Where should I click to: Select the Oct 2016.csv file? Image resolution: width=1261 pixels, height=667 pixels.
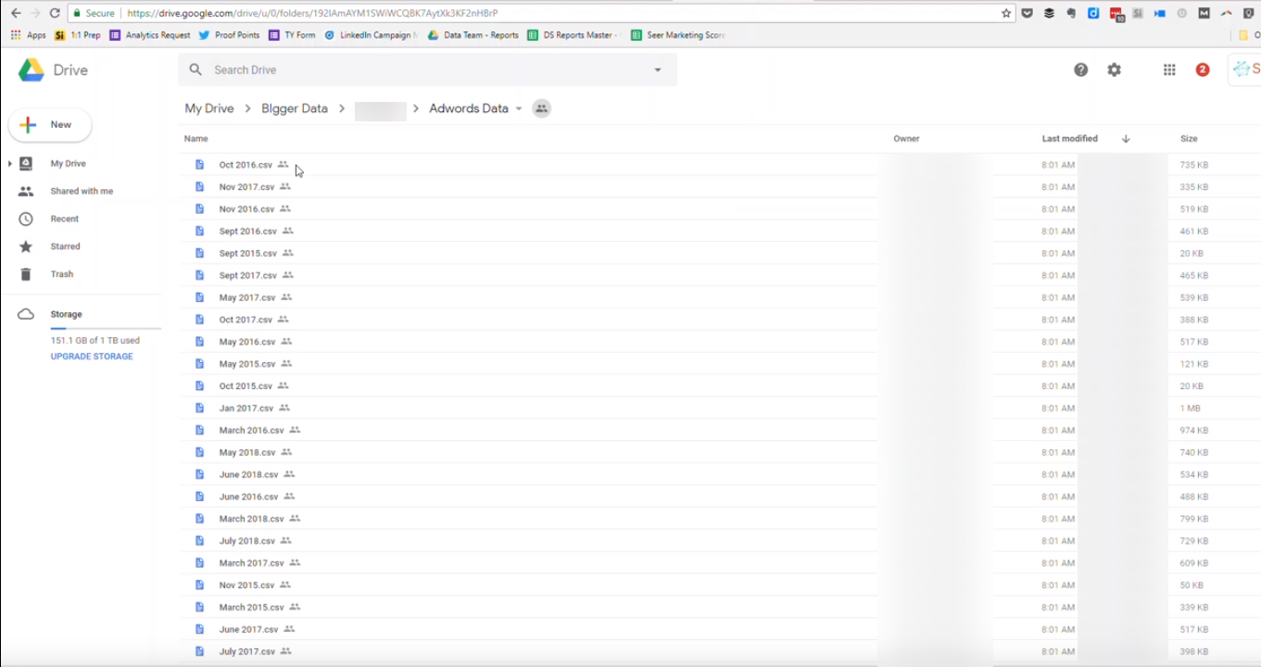pyautogui.click(x=246, y=165)
